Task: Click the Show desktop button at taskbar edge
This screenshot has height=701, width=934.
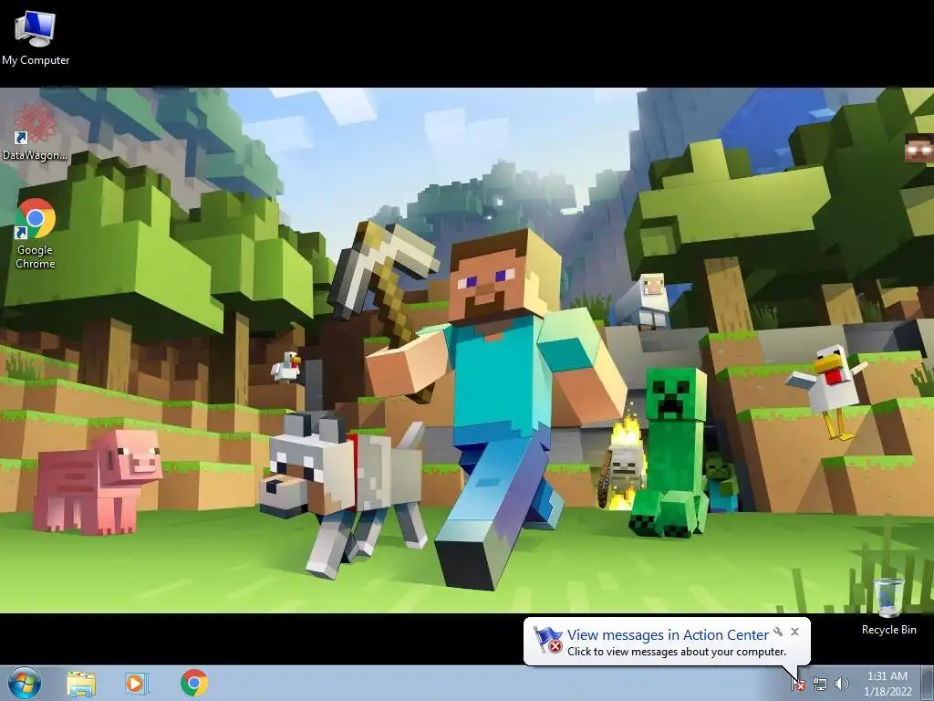Action: [x=929, y=684]
